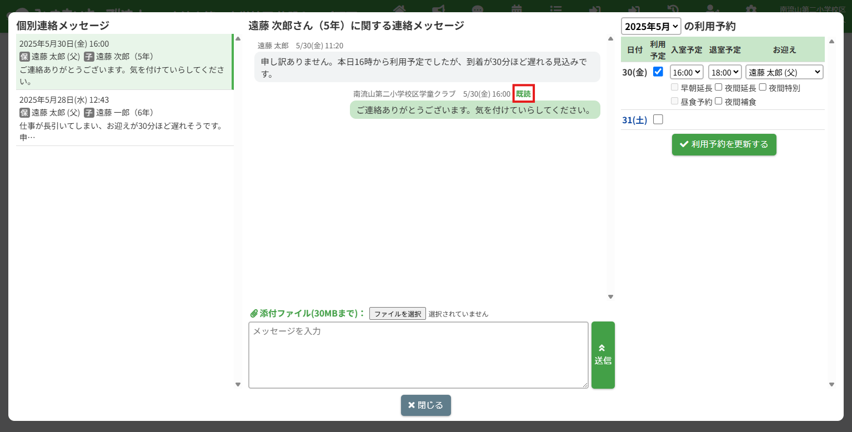Click the reservation panel's scroll-up arrow
Screen dimensions: 852x432
click(831, 41)
